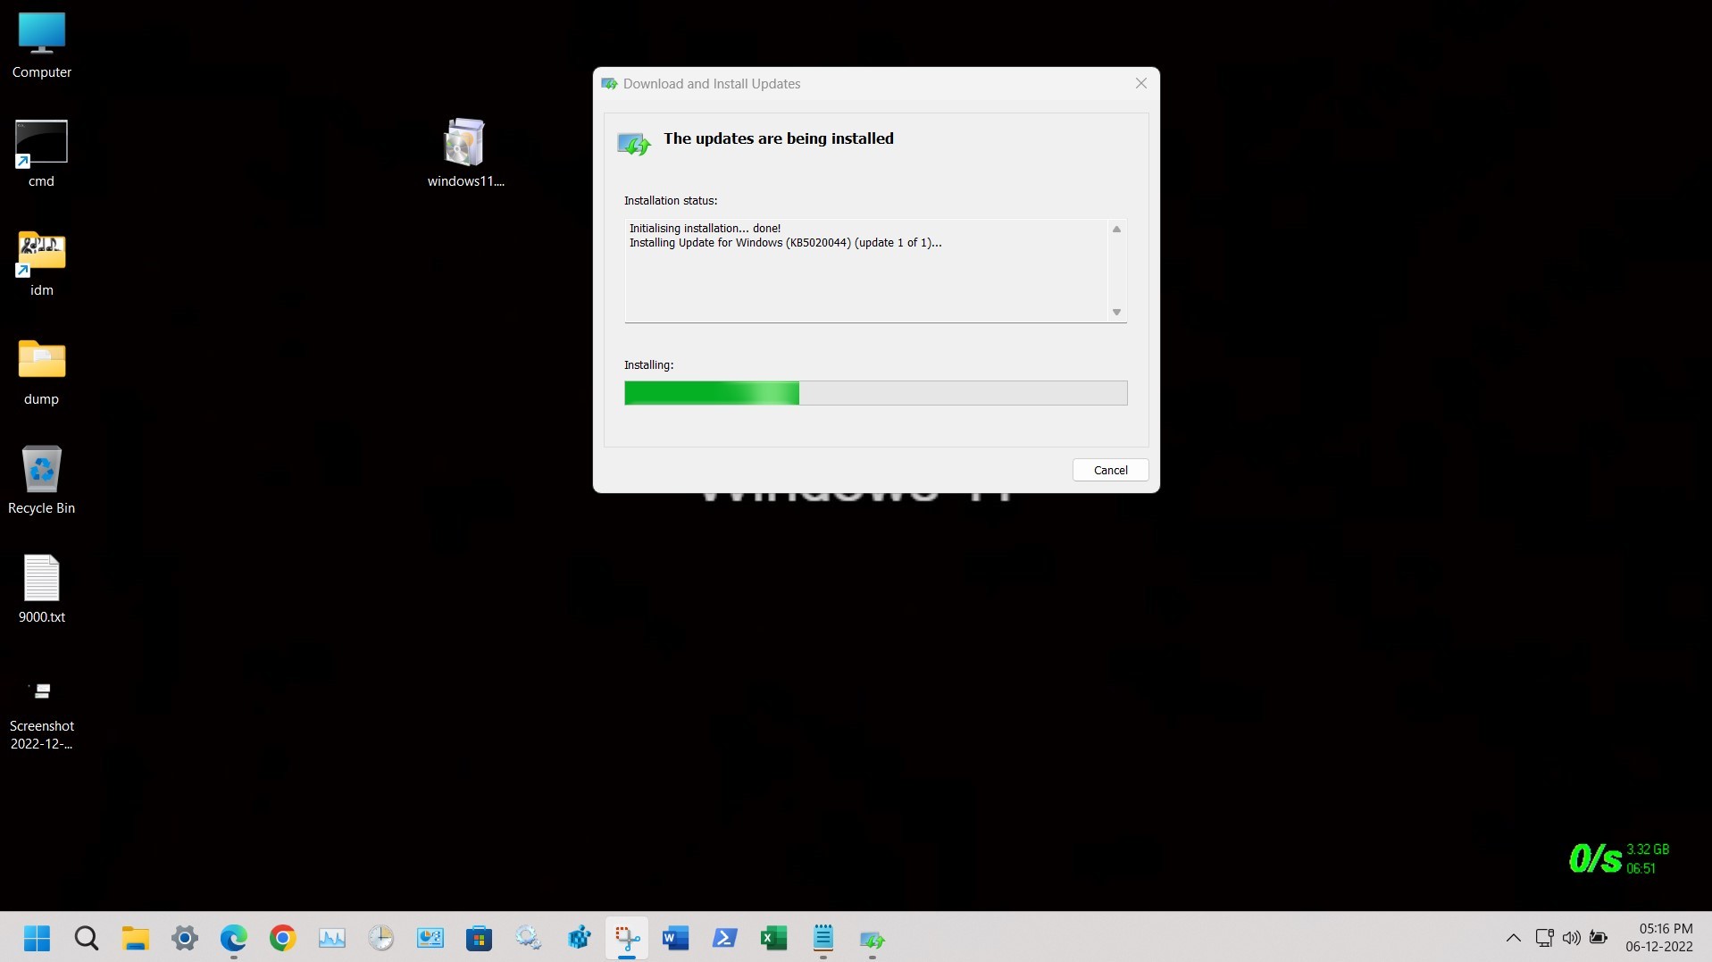The width and height of the screenshot is (1712, 962).
Task: Open Microsoft Excel from taskbar
Action: point(774,938)
